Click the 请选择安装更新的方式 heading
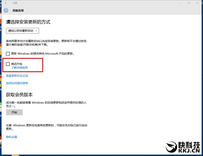 [x=28, y=22]
